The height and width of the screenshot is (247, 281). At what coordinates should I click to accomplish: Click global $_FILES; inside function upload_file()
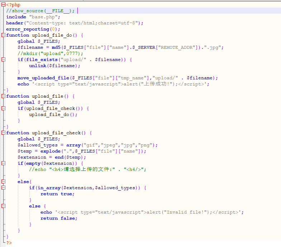click(x=39, y=102)
